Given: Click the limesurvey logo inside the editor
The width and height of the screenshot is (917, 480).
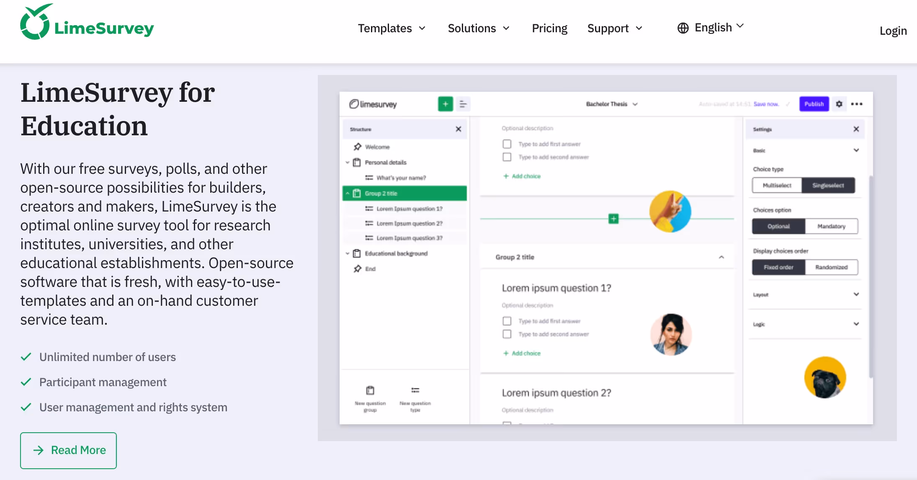Looking at the screenshot, I should point(373,104).
